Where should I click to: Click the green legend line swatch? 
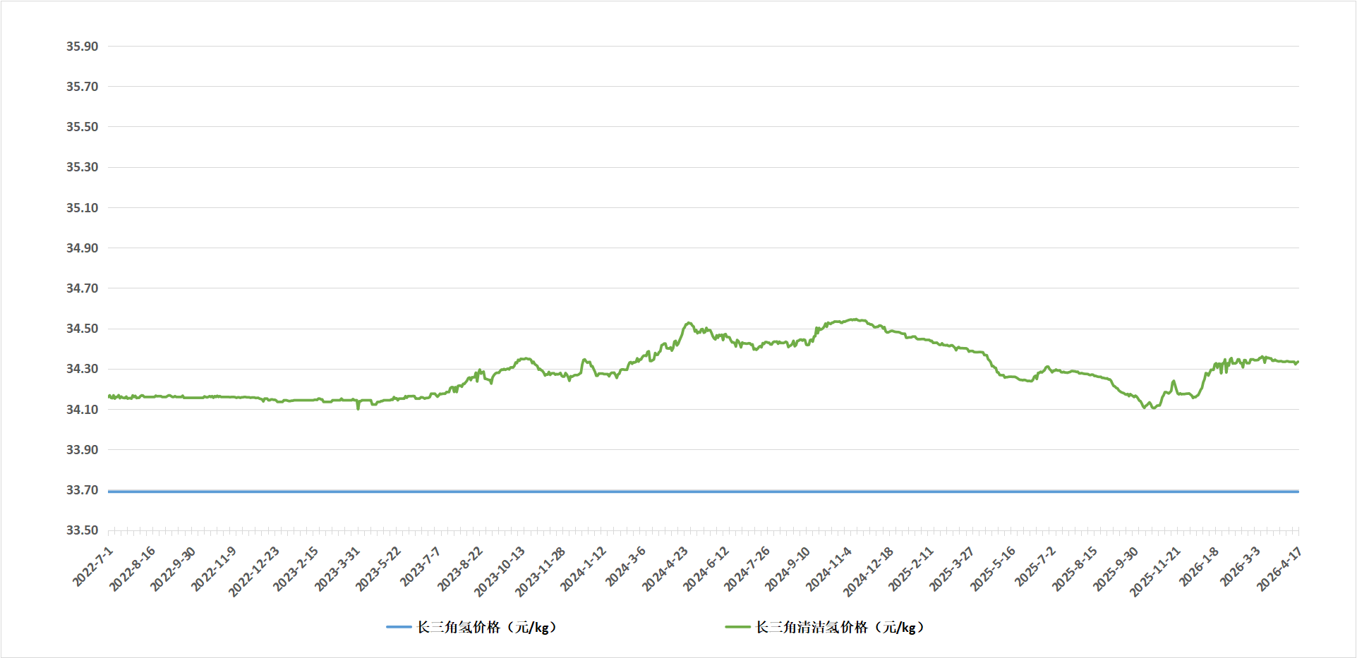click(x=737, y=627)
